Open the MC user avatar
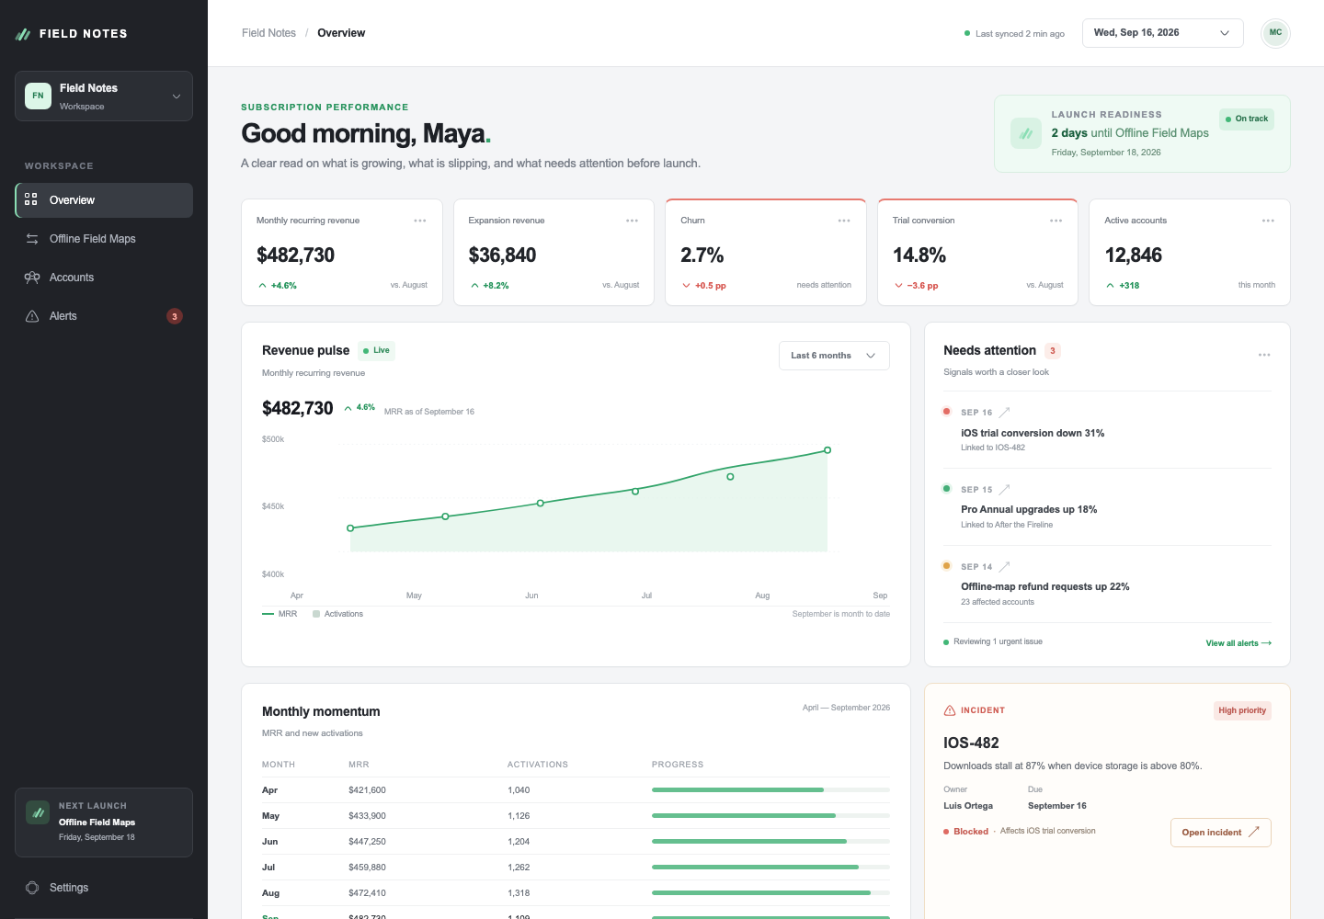 (1275, 33)
